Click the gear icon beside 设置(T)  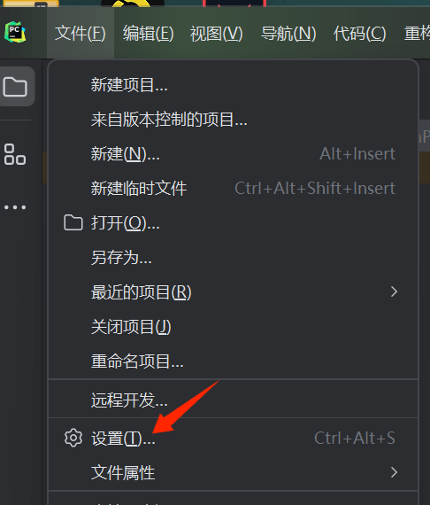coord(73,438)
